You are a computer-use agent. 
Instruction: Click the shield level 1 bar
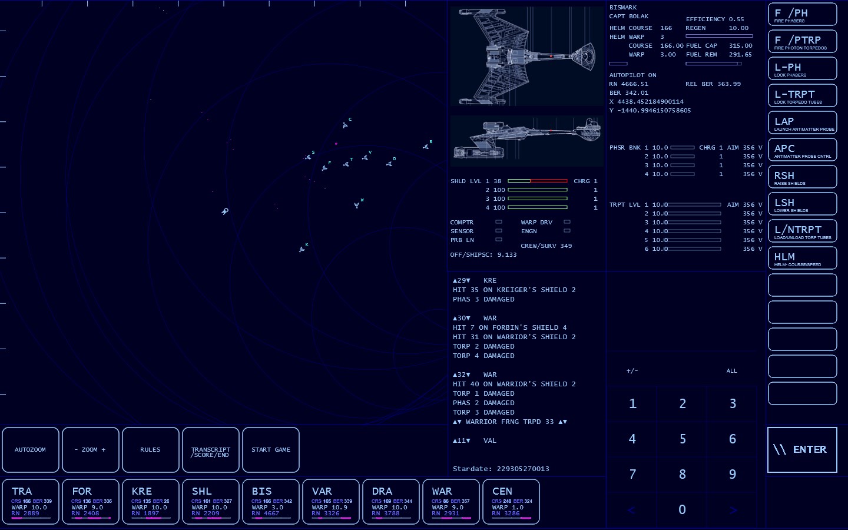[x=538, y=181]
